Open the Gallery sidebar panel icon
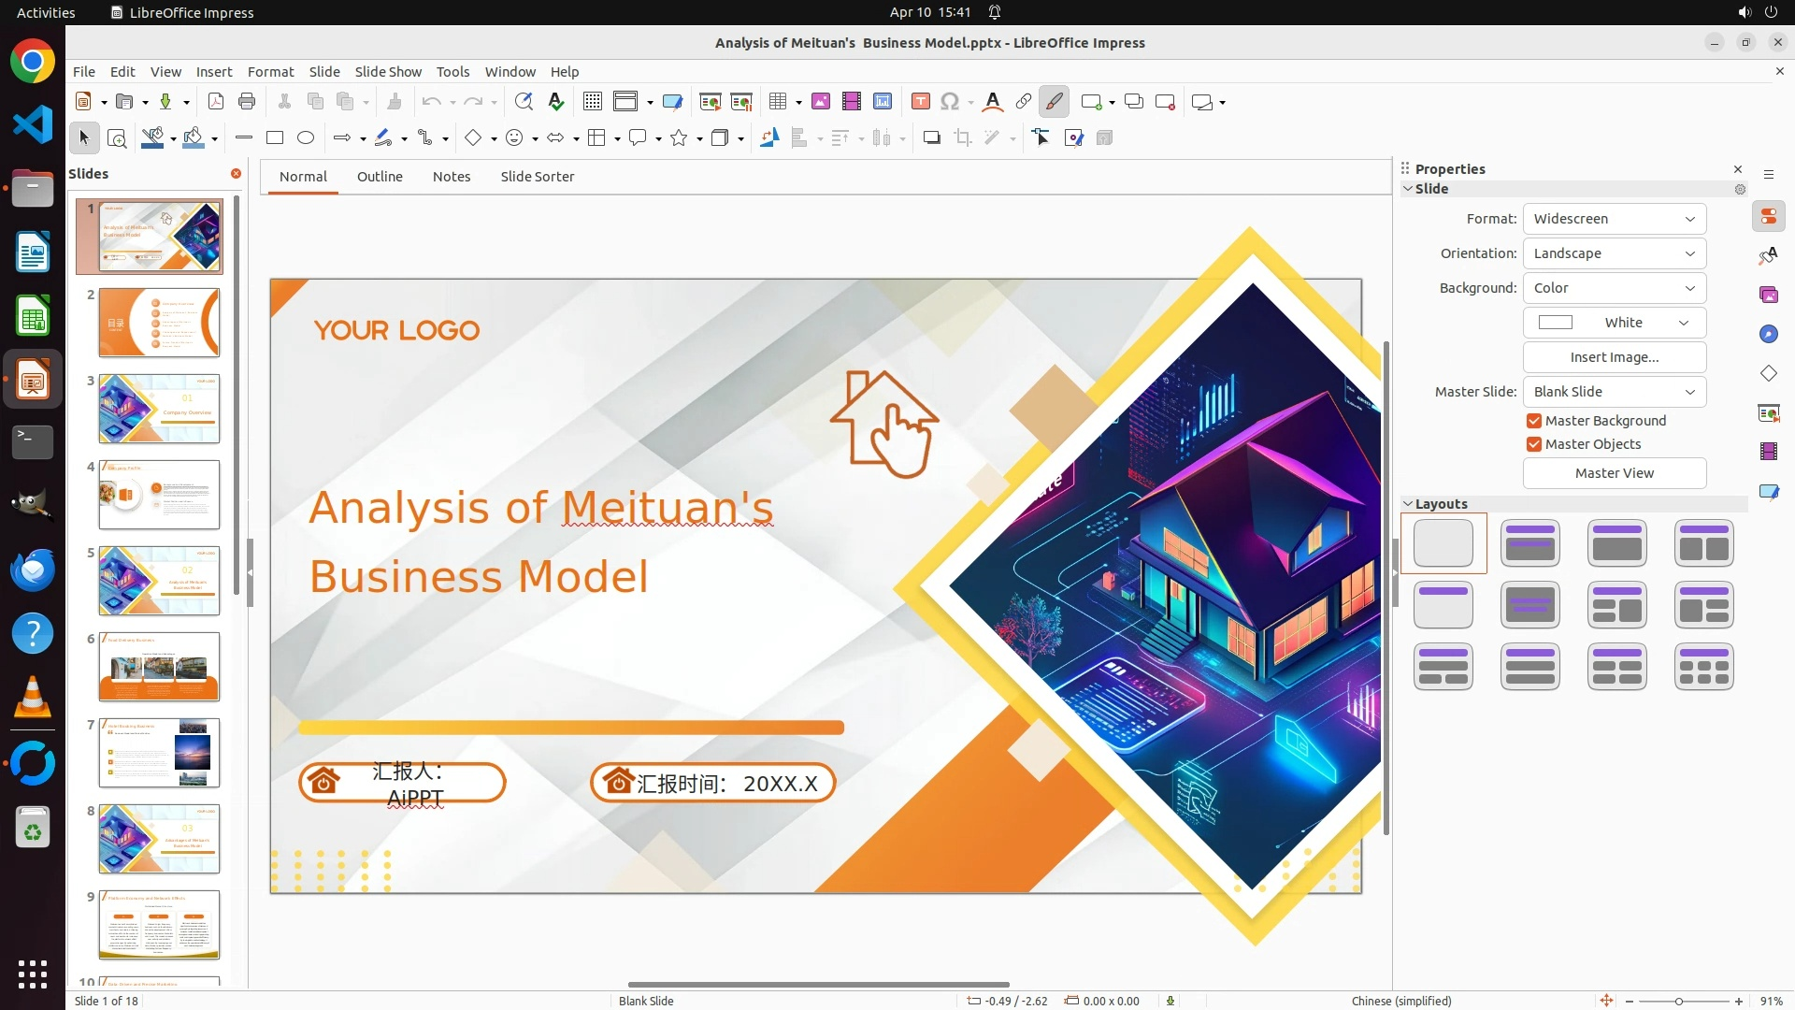Viewport: 1795px width, 1010px height. [x=1768, y=296]
